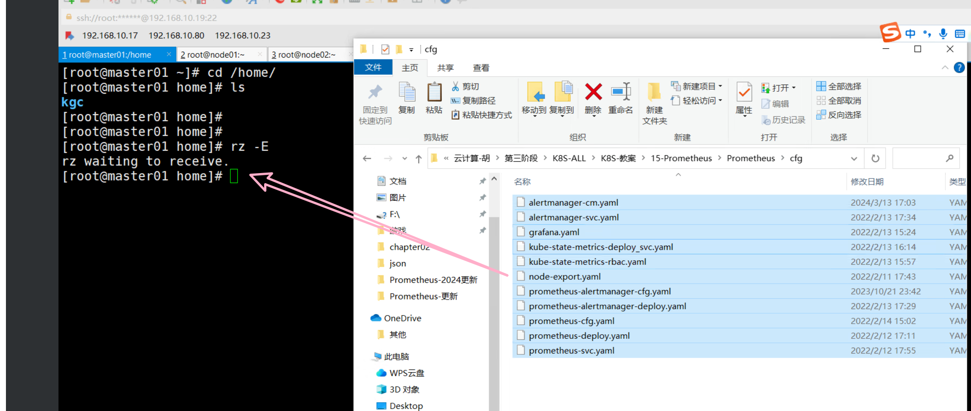Click Copy Path in the clipboard group

click(473, 100)
